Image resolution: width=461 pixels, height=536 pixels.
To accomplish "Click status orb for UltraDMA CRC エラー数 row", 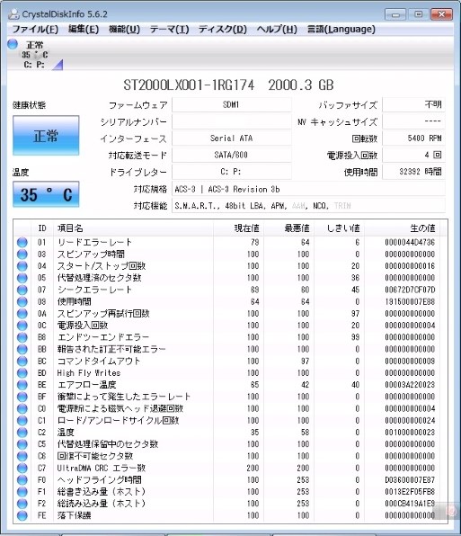I will tap(22, 468).
